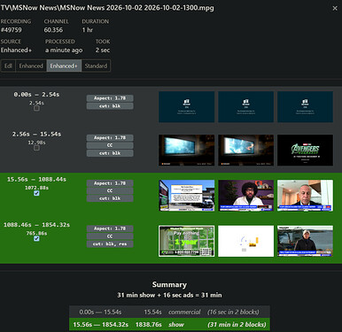This screenshot has height=332, width=342.
Task: Click the took value 2 sec
Action: coord(103,50)
